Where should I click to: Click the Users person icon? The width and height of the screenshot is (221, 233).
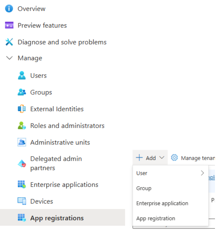click(22, 76)
